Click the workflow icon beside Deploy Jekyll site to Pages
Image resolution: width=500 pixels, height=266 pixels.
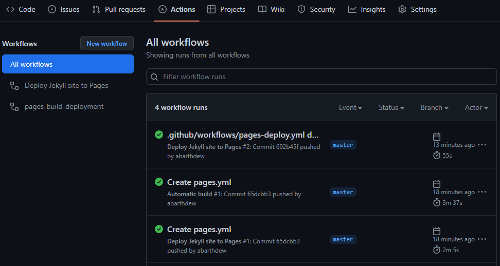pyautogui.click(x=14, y=86)
